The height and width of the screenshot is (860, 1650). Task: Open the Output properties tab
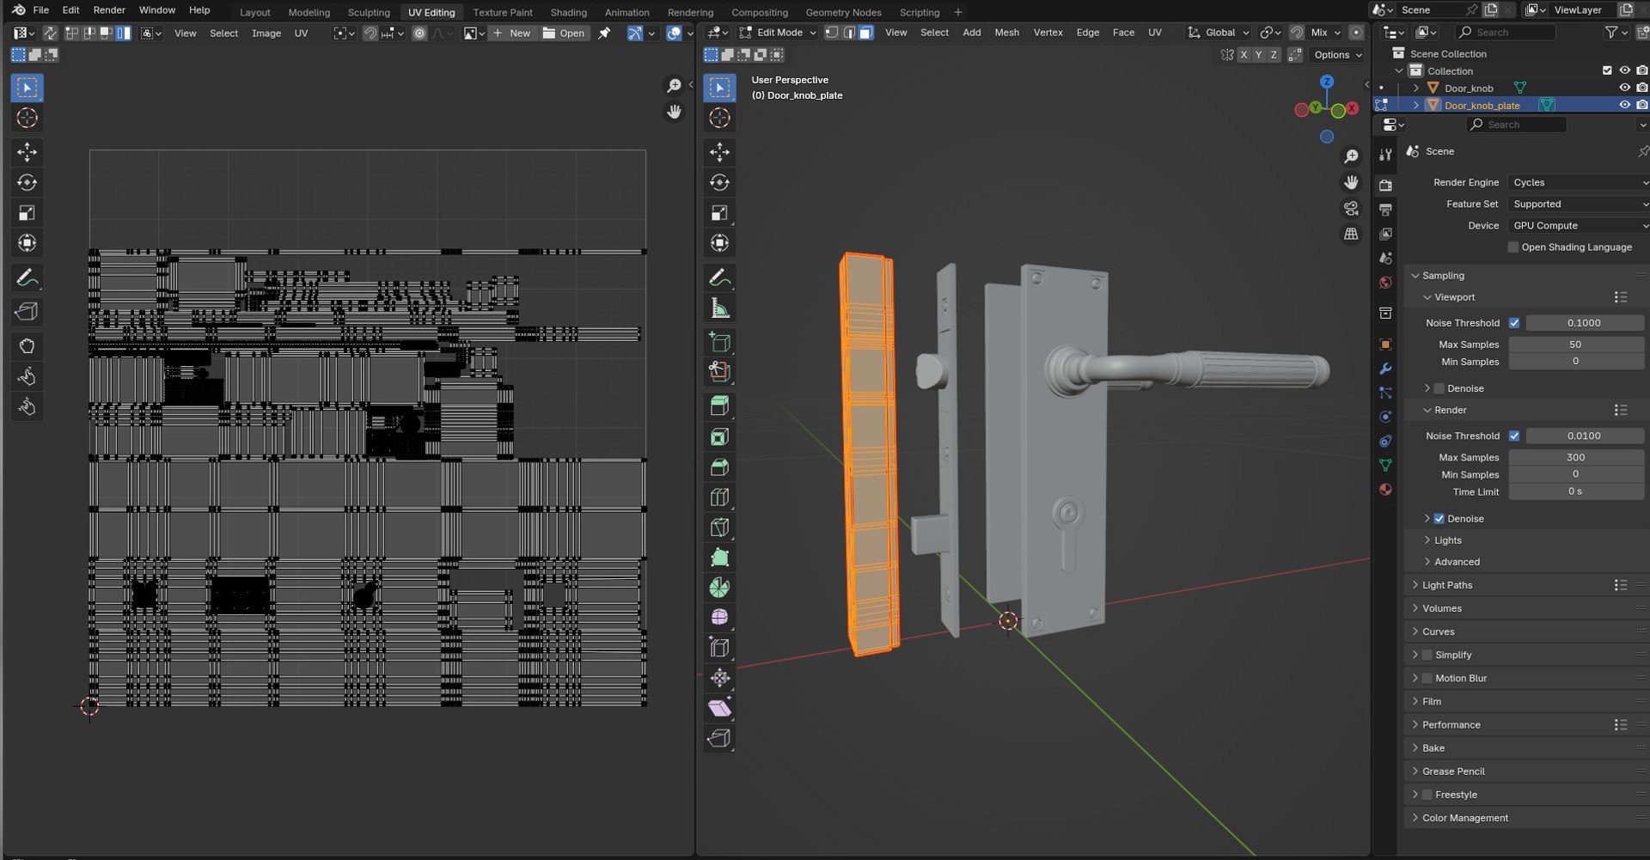click(x=1385, y=210)
